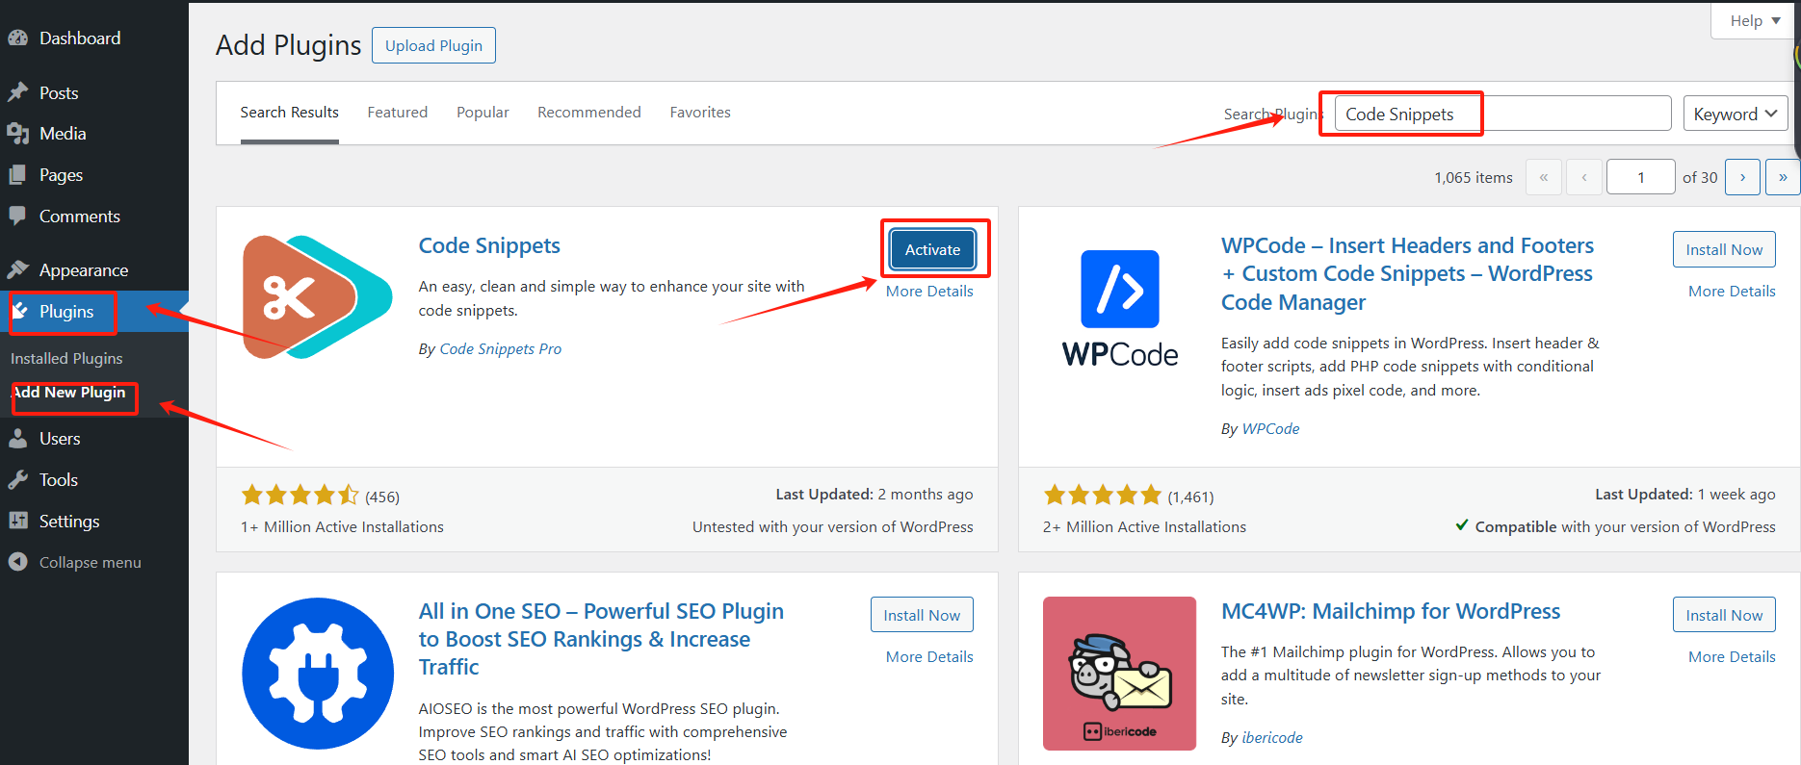Click the Upload Plugin button
This screenshot has height=765, width=1801.
[x=433, y=45]
